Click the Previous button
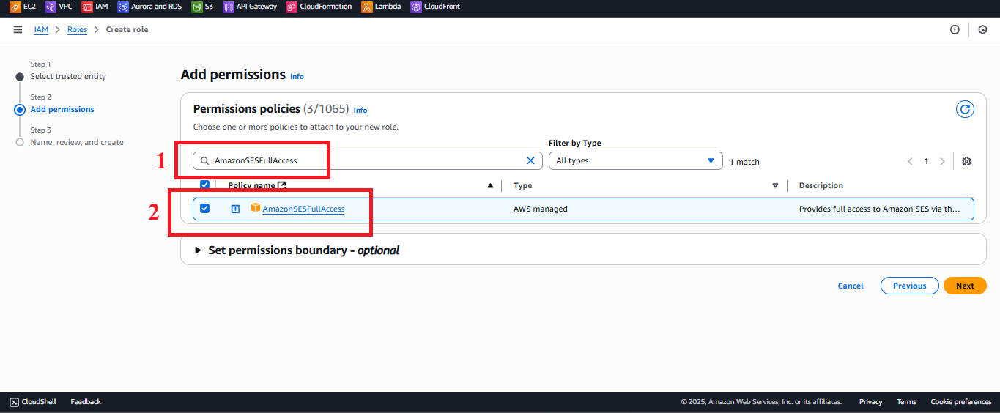1000x413 pixels. (x=910, y=286)
